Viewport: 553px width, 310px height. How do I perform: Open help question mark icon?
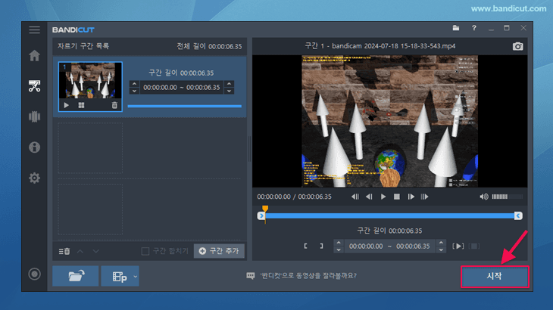click(474, 28)
